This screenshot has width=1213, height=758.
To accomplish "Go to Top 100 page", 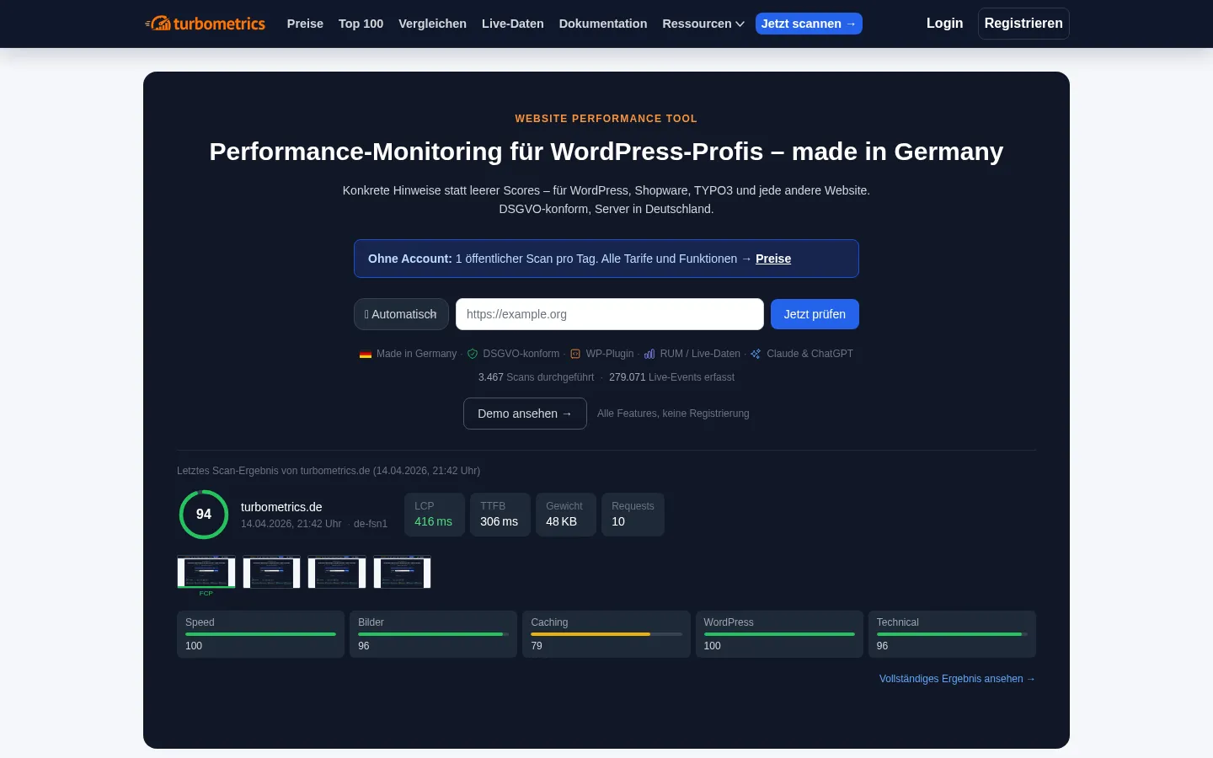I will [361, 24].
